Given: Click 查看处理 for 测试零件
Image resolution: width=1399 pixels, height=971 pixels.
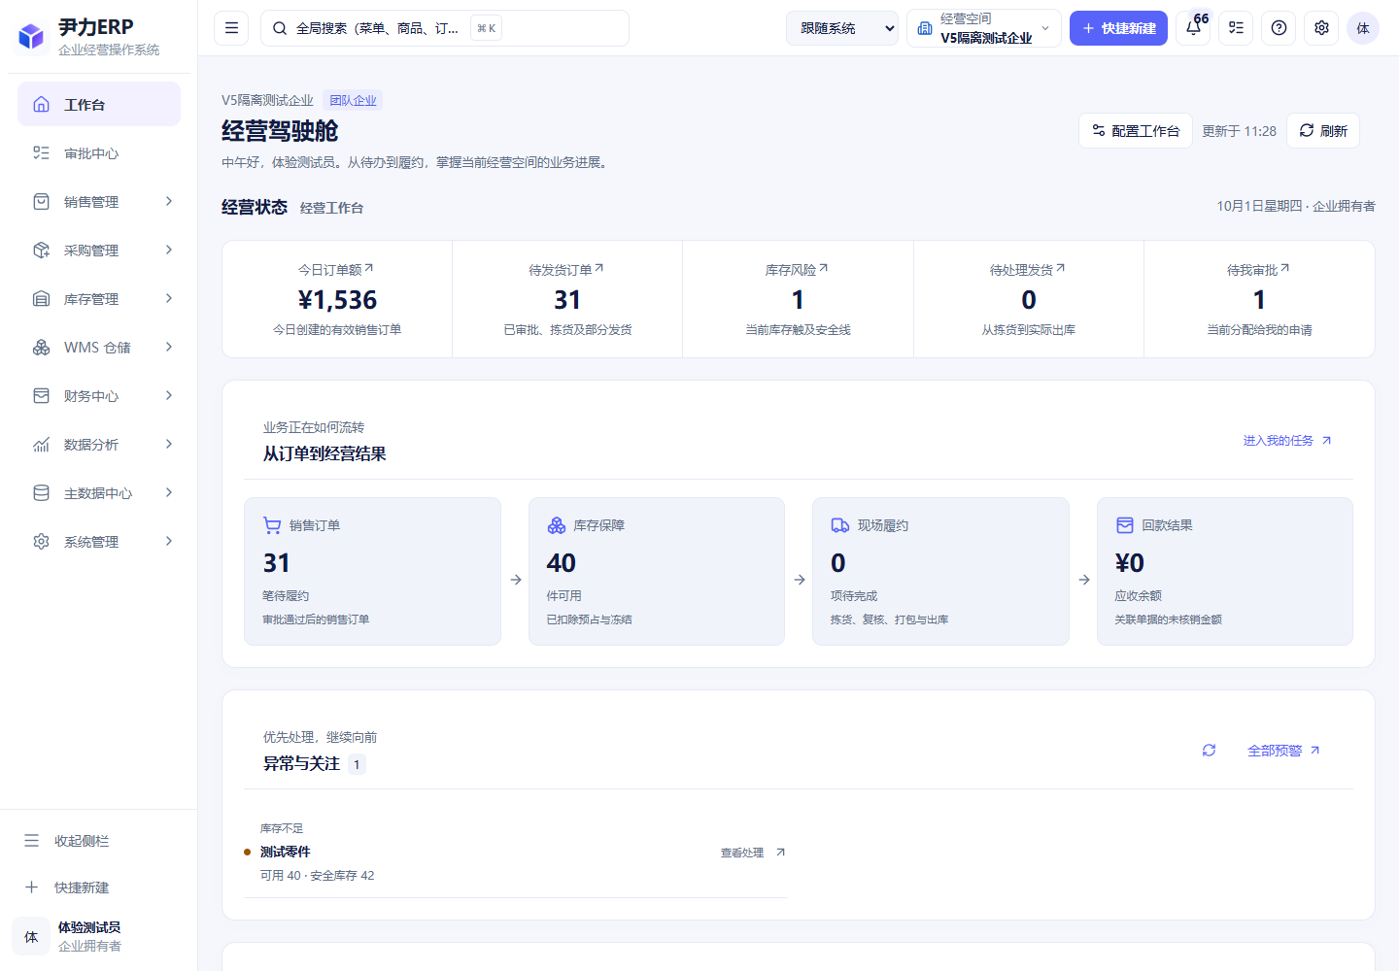Looking at the screenshot, I should pos(753,853).
